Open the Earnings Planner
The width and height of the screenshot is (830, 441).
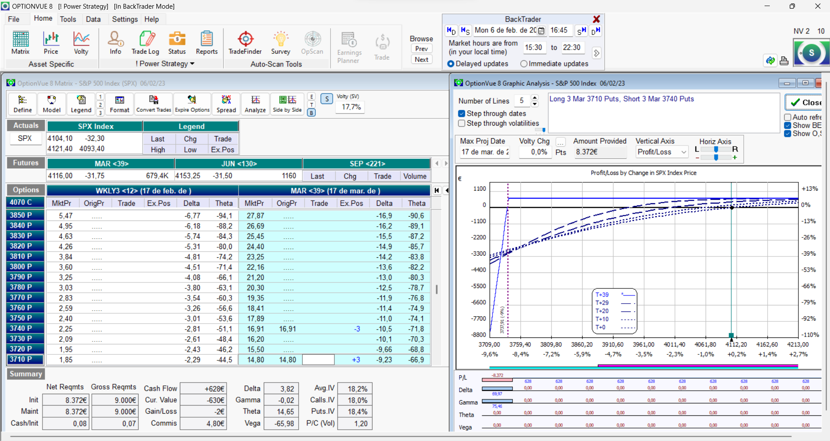(349, 48)
